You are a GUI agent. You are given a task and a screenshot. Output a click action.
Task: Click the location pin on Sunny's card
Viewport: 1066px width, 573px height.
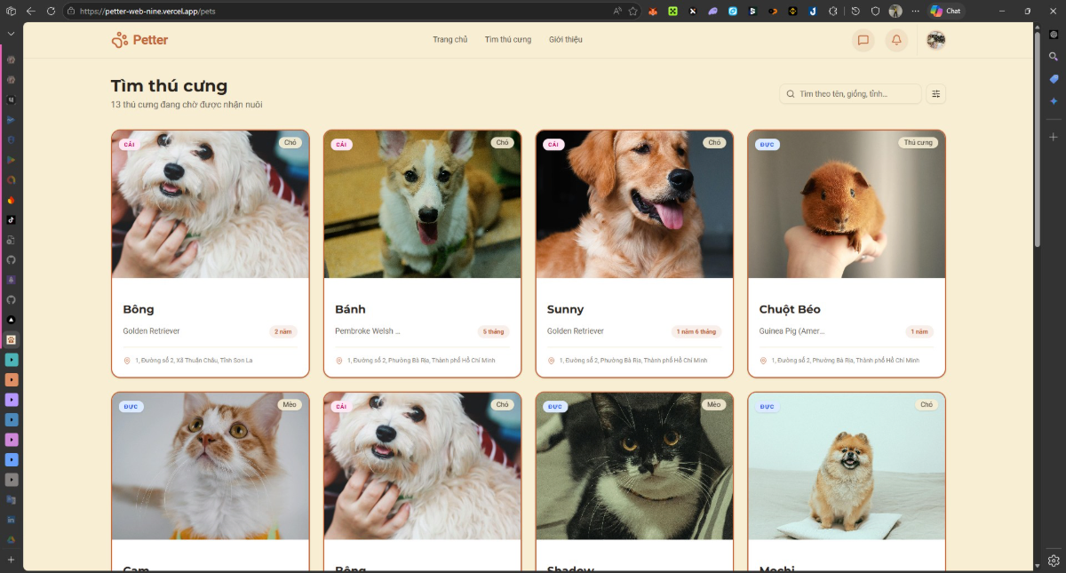point(551,361)
